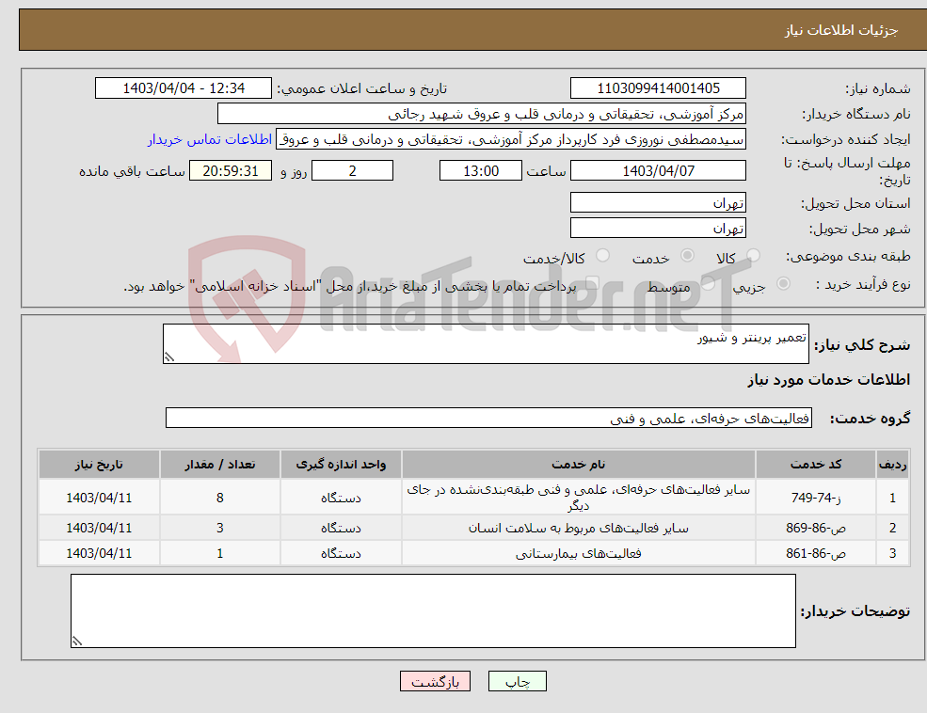Click service code ز-74-749 cell

point(816,498)
